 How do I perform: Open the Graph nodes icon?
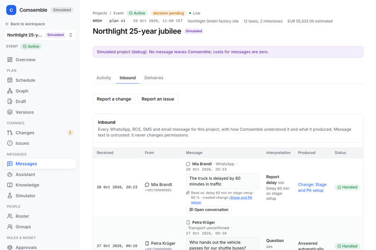(10, 91)
